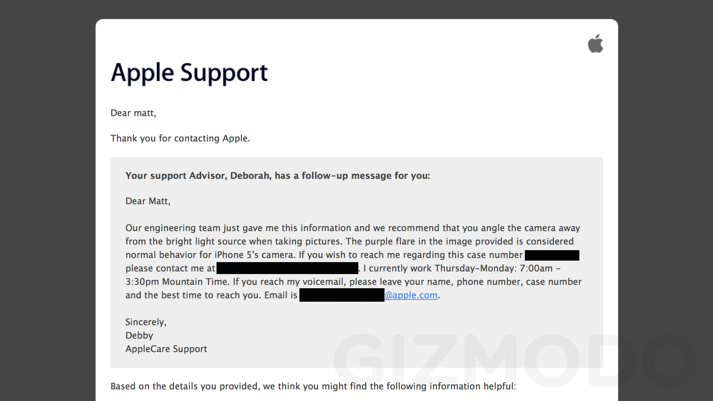Click the "Sincerely," closing line
This screenshot has height=401, width=713.
146,322
